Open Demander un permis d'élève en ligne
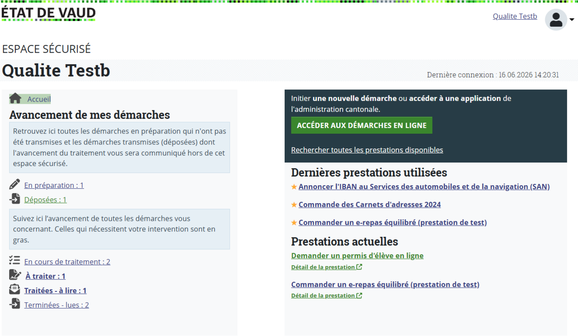The image size is (578, 336). click(357, 256)
